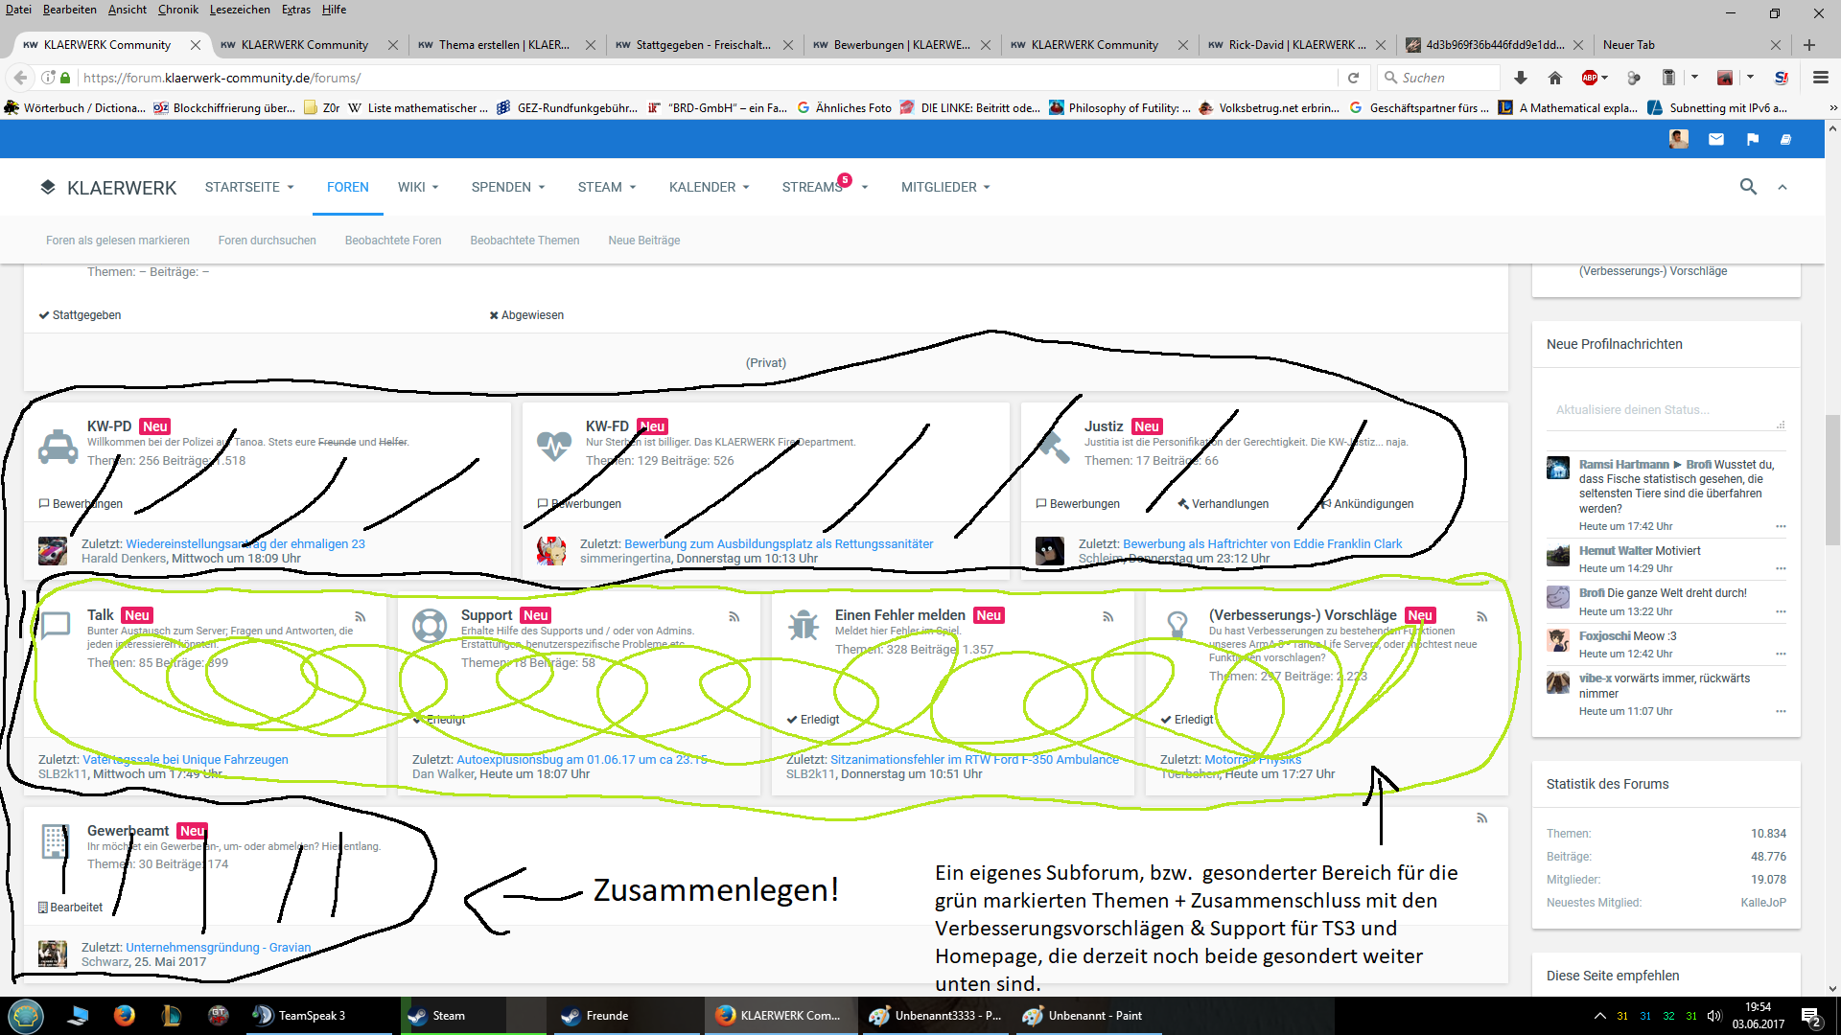Close the Neuer Tab browser tab
The width and height of the screenshot is (1841, 1035).
(x=1775, y=45)
